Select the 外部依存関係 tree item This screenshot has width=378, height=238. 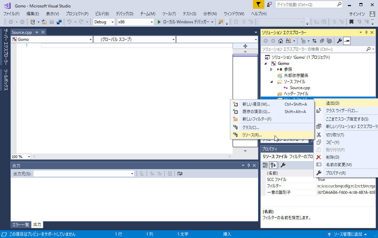296,76
